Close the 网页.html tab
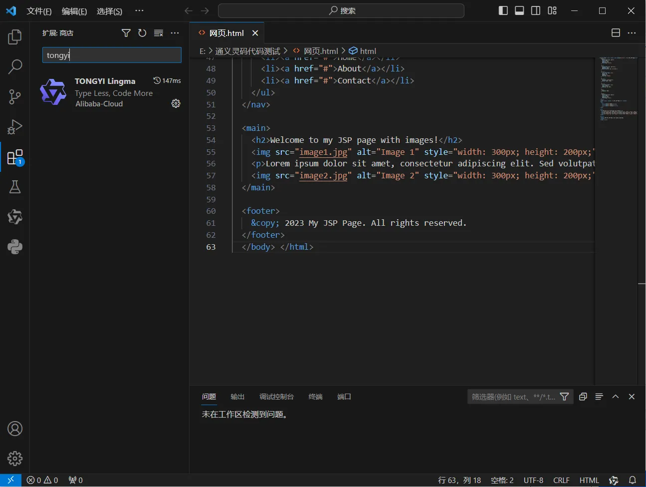Image resolution: width=646 pixels, height=487 pixels. tap(255, 33)
